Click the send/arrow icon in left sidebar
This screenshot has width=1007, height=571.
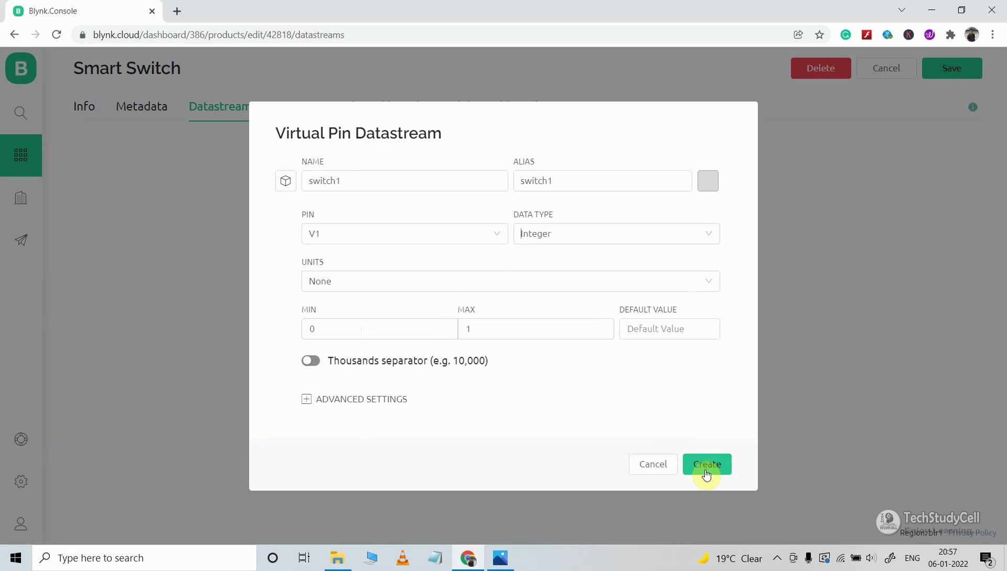(21, 239)
